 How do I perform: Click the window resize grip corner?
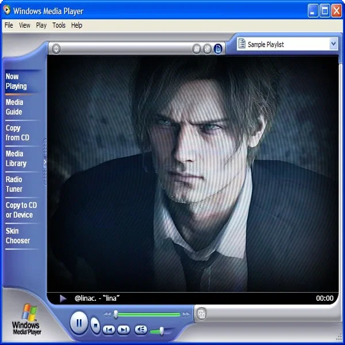coord(340,338)
